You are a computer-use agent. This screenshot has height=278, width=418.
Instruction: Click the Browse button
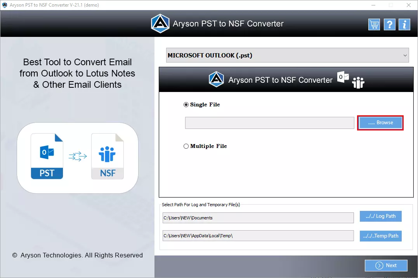(x=380, y=123)
